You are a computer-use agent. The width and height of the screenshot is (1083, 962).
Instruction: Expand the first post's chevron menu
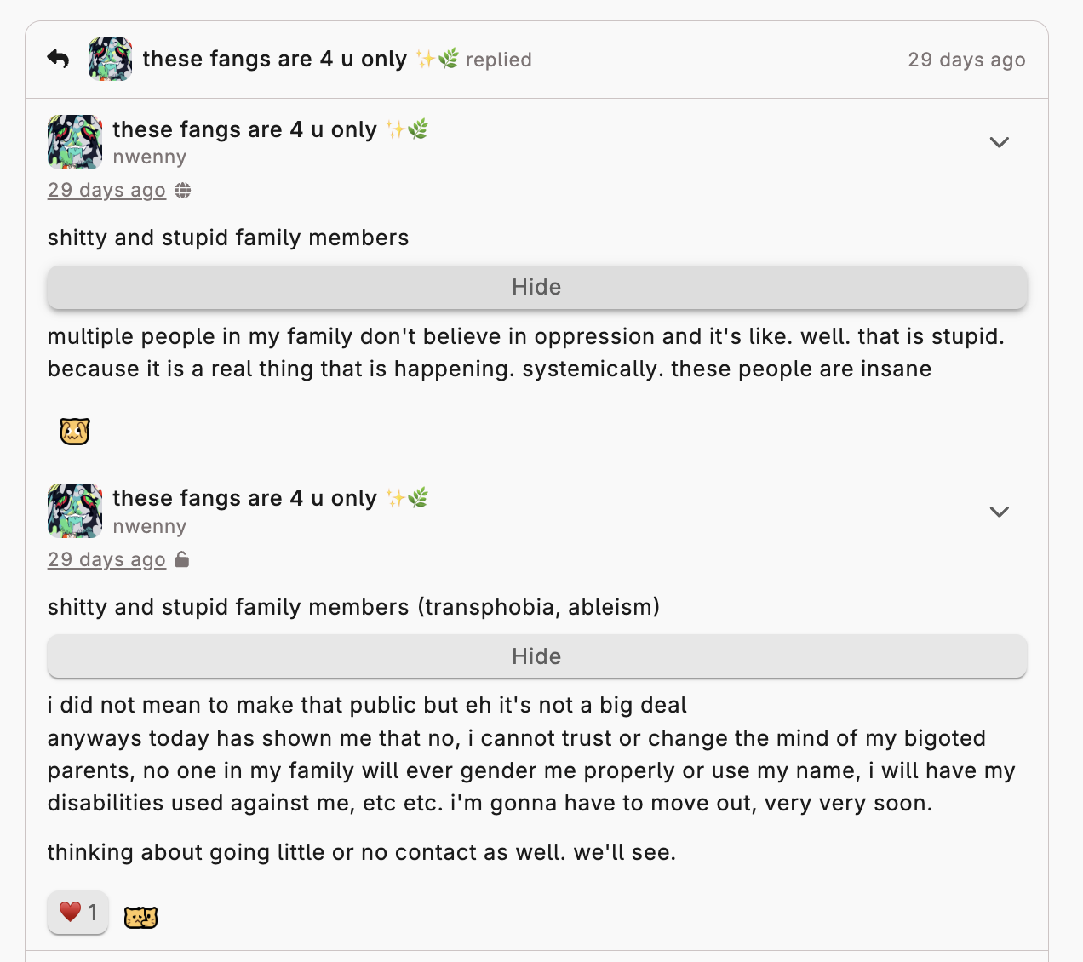click(x=999, y=142)
